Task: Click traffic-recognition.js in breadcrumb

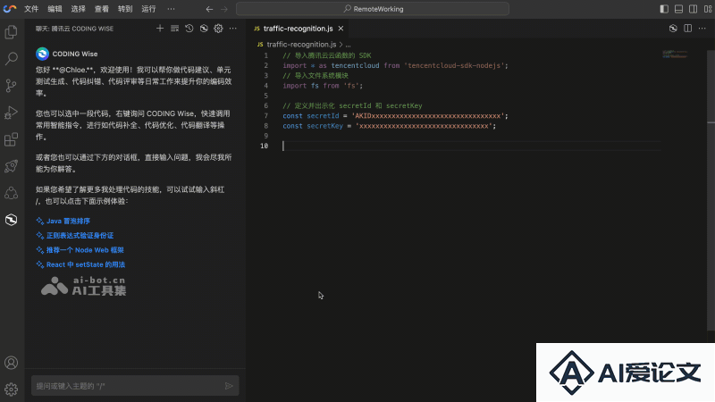Action: (301, 44)
